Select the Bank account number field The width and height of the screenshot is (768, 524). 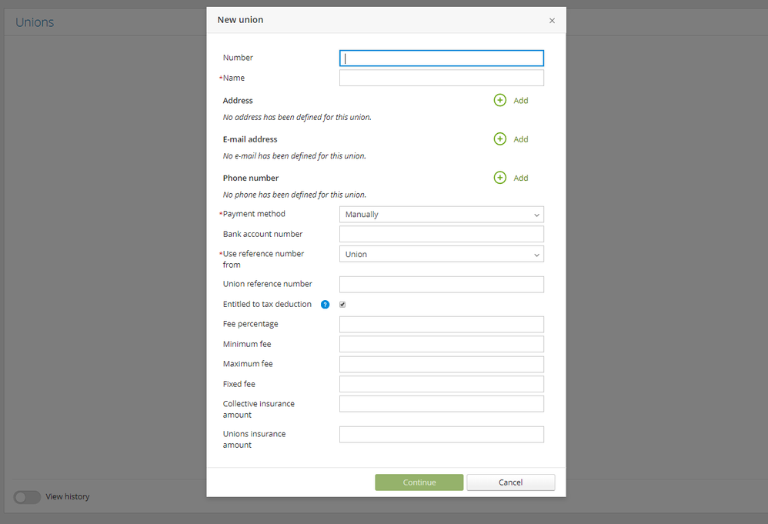(x=441, y=235)
